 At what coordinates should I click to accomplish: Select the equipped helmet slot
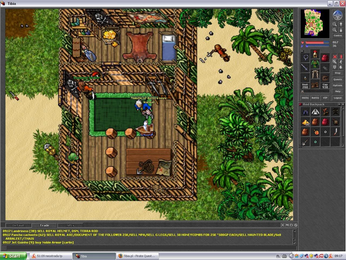(x=315, y=54)
